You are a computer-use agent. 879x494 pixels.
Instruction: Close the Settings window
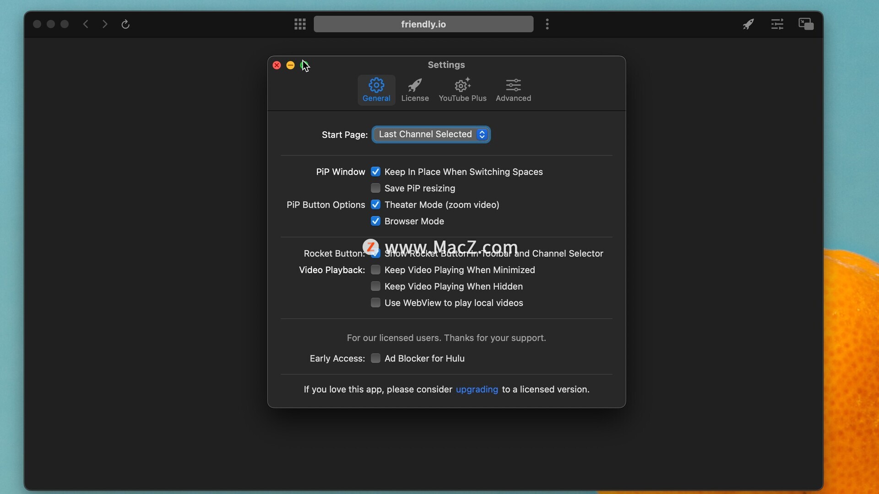(277, 65)
